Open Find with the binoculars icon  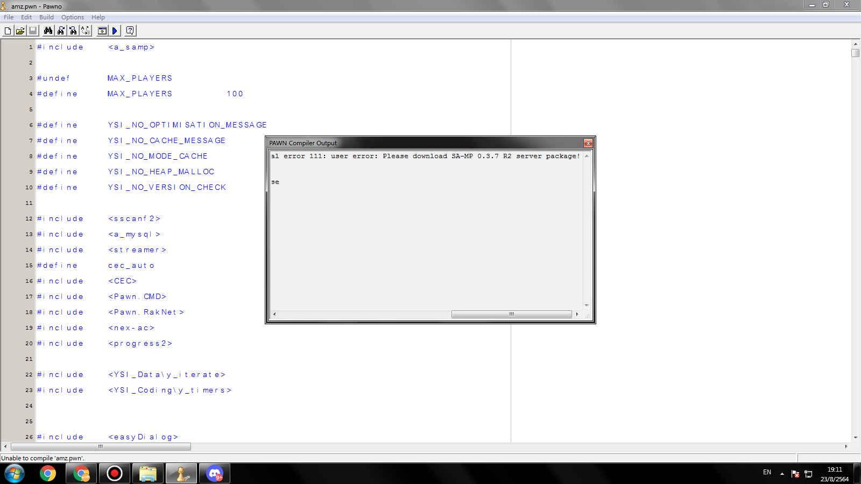click(x=48, y=31)
